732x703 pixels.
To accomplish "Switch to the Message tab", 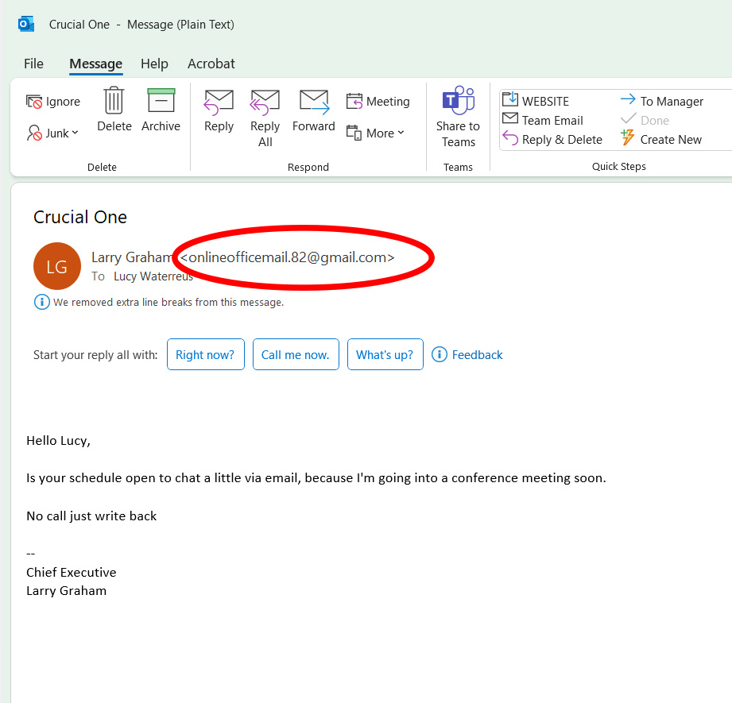I will (x=95, y=64).
